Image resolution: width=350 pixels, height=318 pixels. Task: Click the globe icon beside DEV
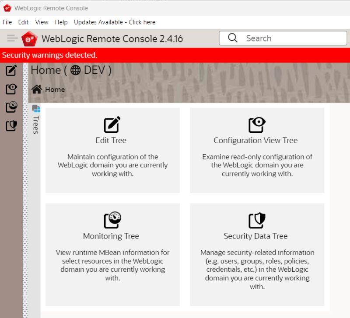[x=75, y=70]
